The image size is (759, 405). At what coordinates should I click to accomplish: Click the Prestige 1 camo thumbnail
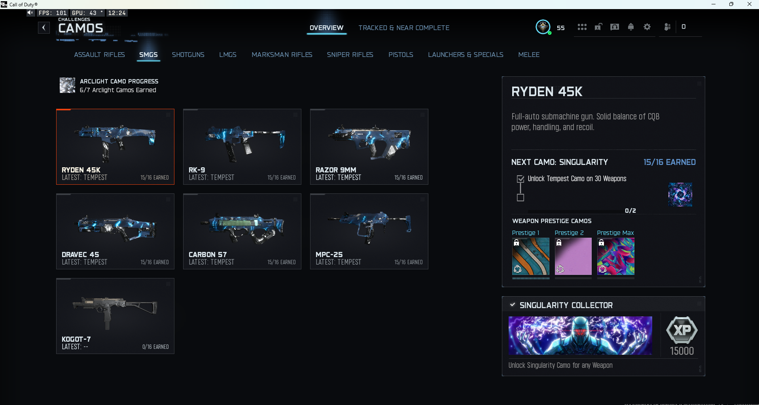(x=531, y=256)
